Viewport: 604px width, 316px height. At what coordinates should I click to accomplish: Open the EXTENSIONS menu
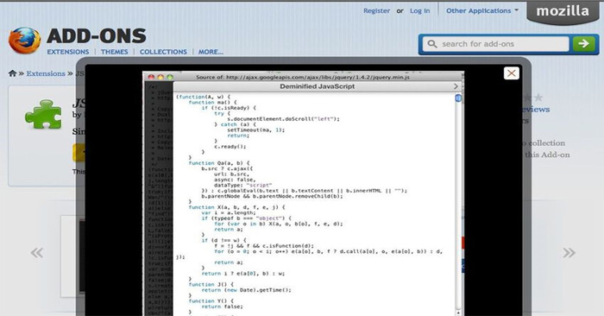coord(68,52)
